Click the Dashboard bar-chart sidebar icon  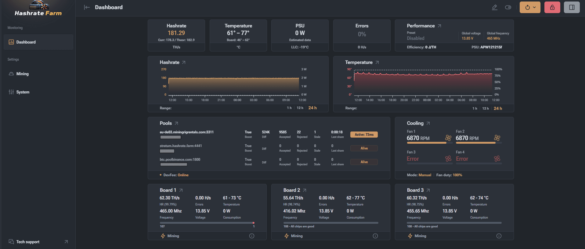11,42
